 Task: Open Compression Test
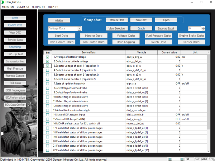[x=15, y=61]
